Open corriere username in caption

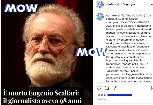[x=111, y=15]
